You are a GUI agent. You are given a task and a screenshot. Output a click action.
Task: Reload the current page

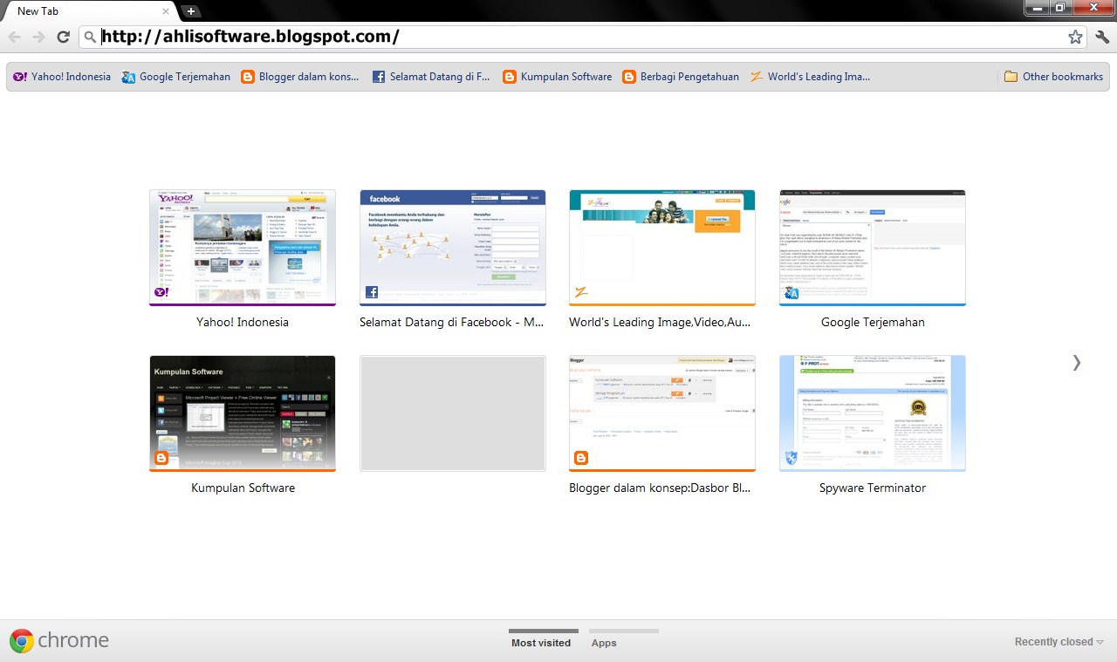point(62,37)
